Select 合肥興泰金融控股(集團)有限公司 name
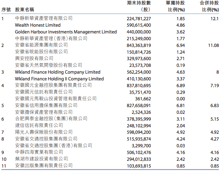 [x=51, y=119]
